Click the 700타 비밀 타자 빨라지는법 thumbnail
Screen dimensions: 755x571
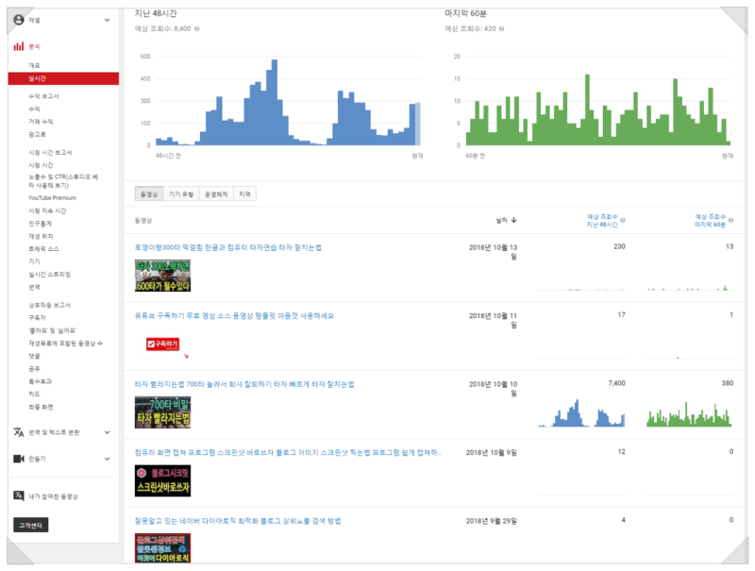click(162, 412)
